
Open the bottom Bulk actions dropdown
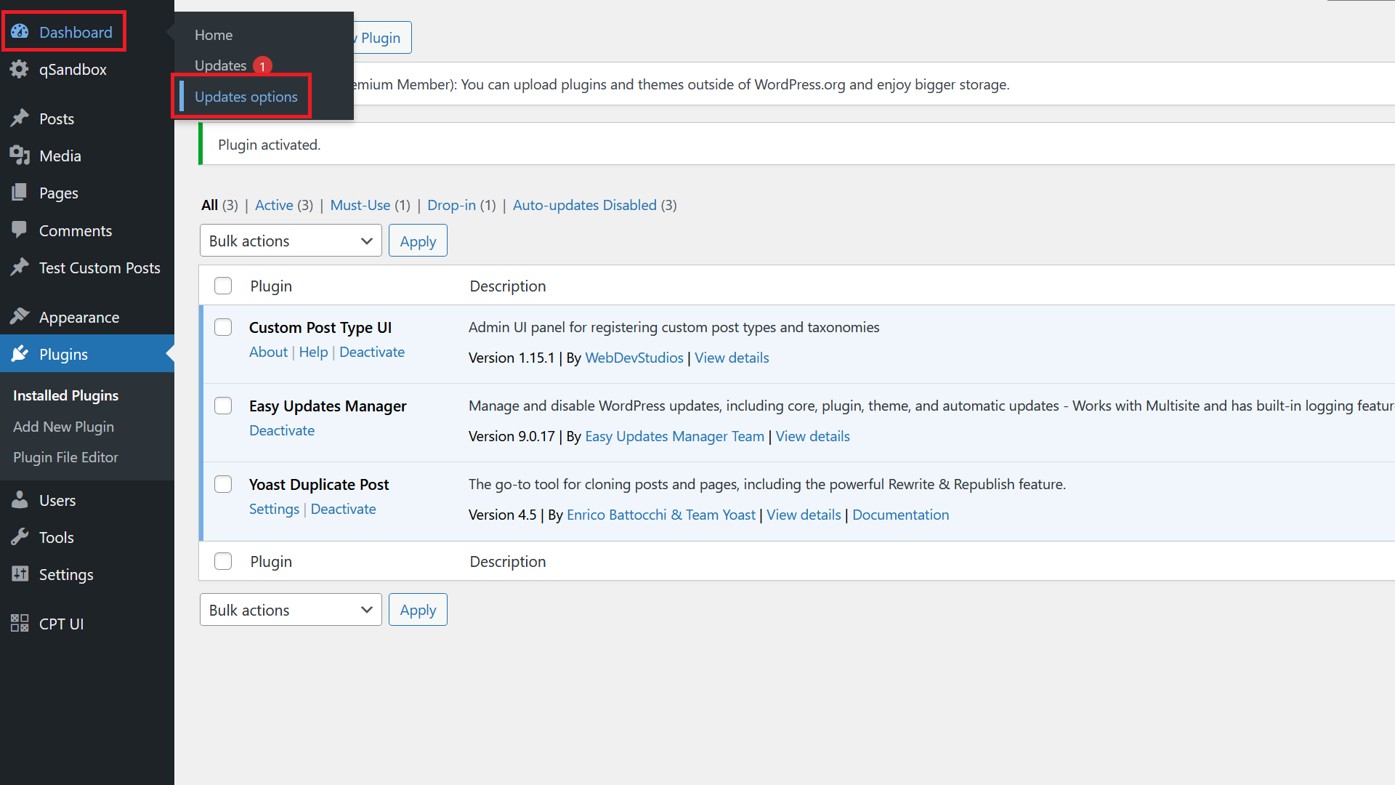click(x=291, y=610)
